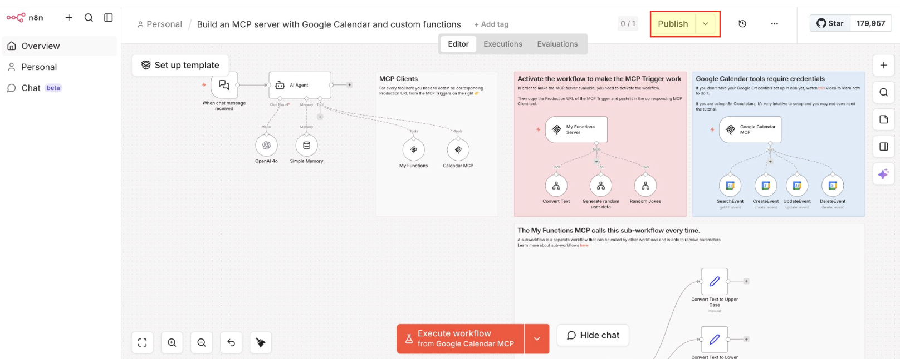Click plus output of Convert Text to Upper Case
Screen dimensions: 900x359
(746, 281)
